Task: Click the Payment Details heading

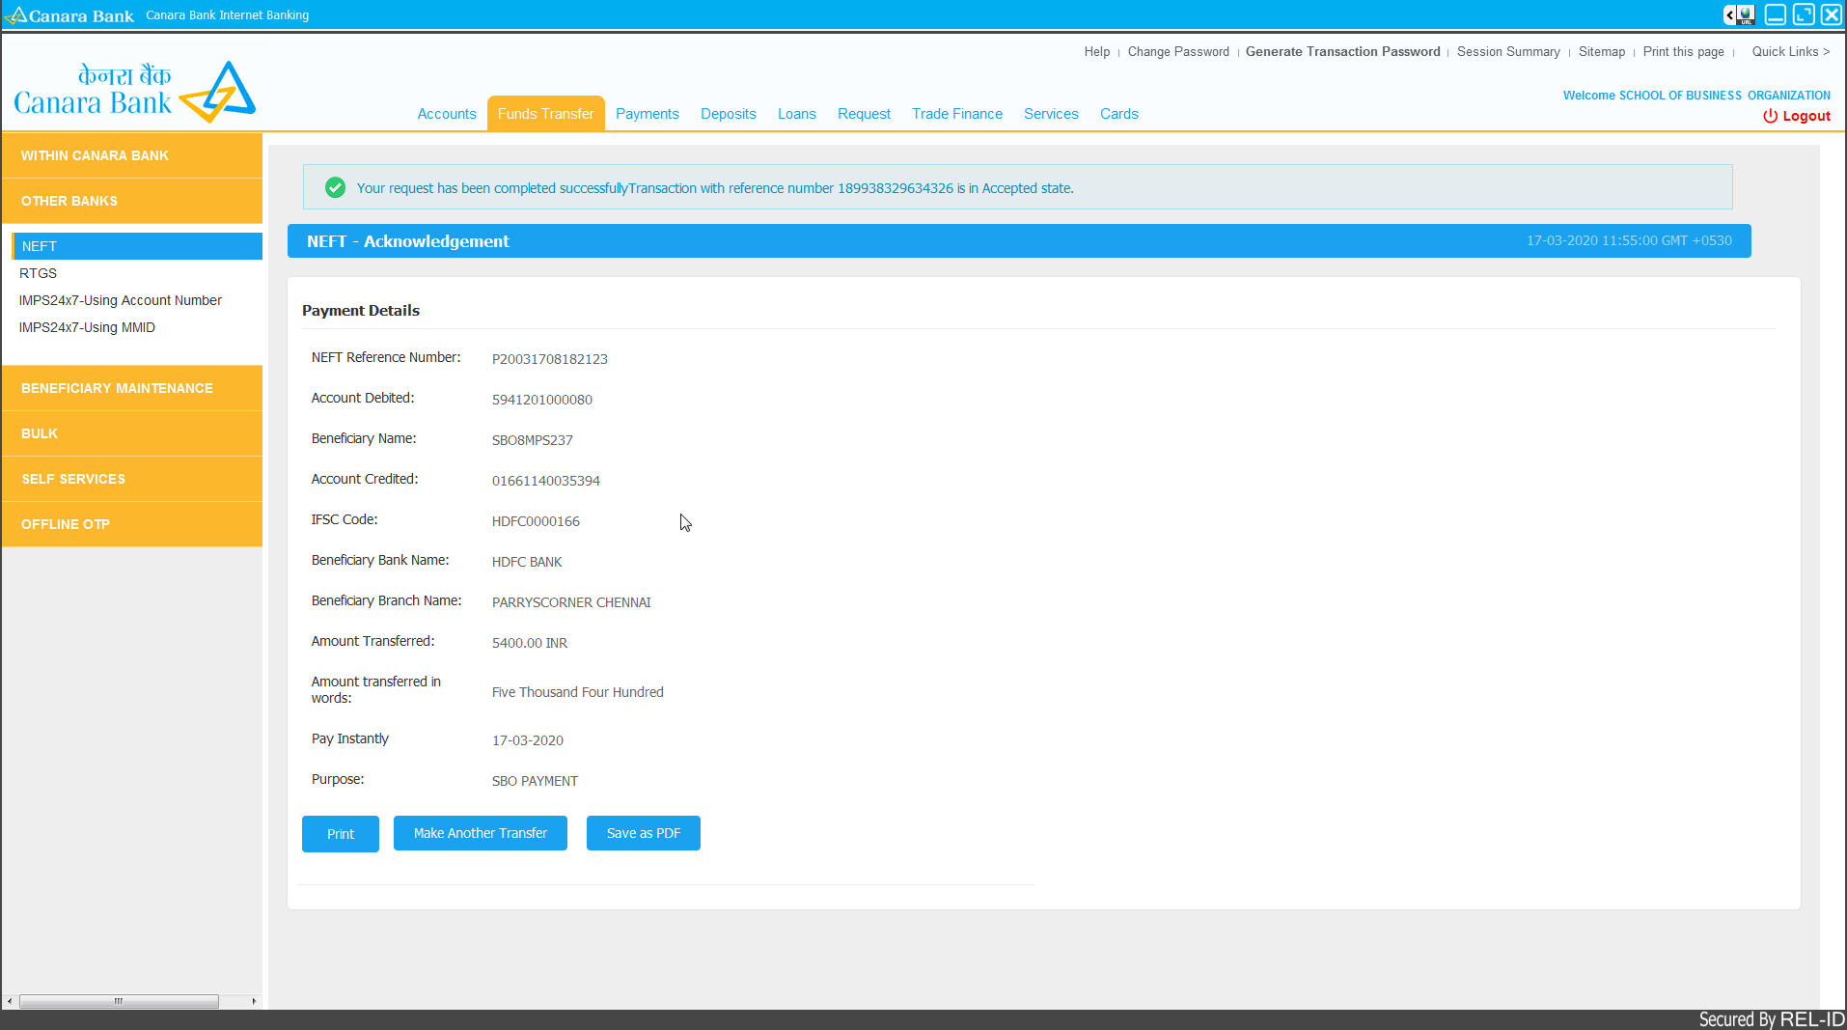Action: click(x=361, y=310)
